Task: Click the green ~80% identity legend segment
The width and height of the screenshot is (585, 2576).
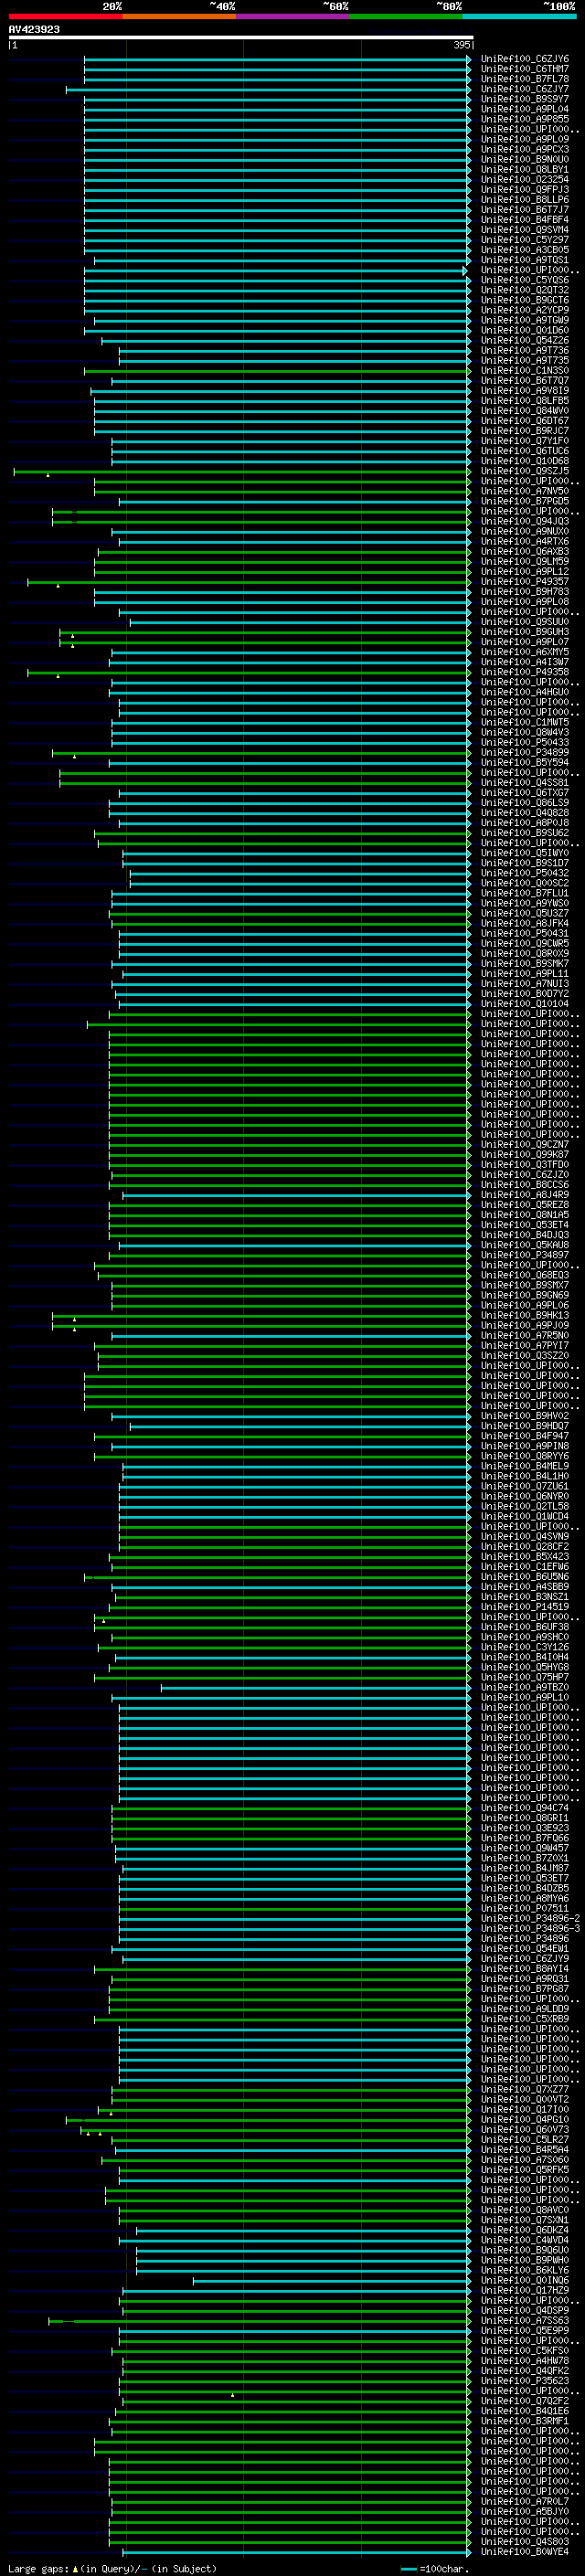Action: point(406,16)
